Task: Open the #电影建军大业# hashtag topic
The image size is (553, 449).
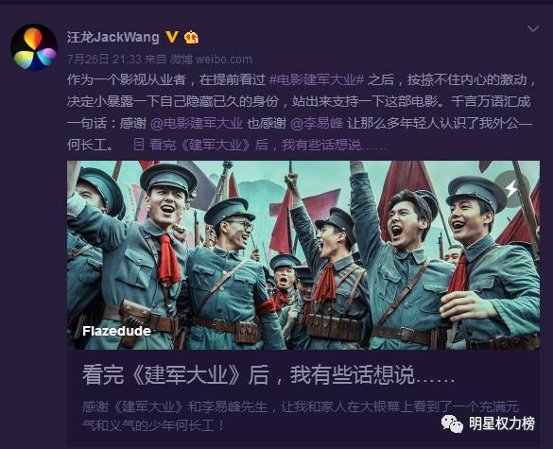Action: coord(317,80)
